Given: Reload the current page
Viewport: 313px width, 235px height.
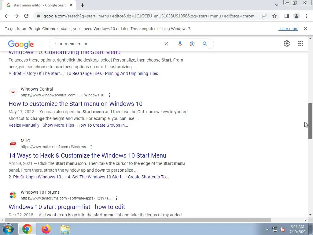Looking at the screenshot, I should 26,16.
